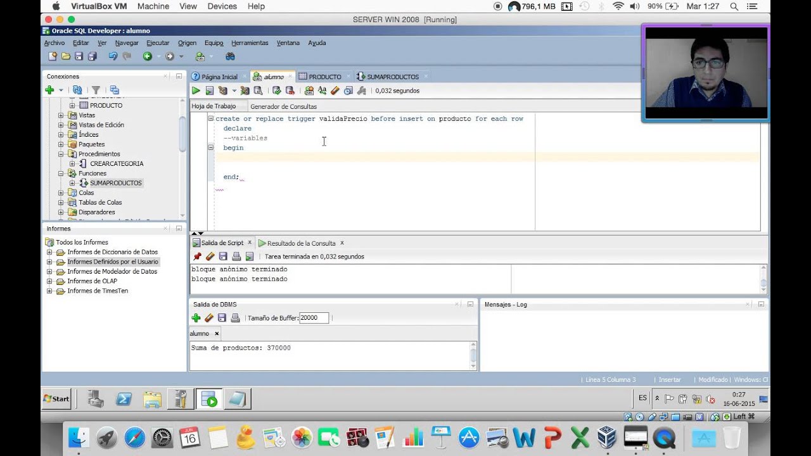Select CREARCATEGORIA procedure in tree
This screenshot has width=811, height=456.
(x=117, y=163)
